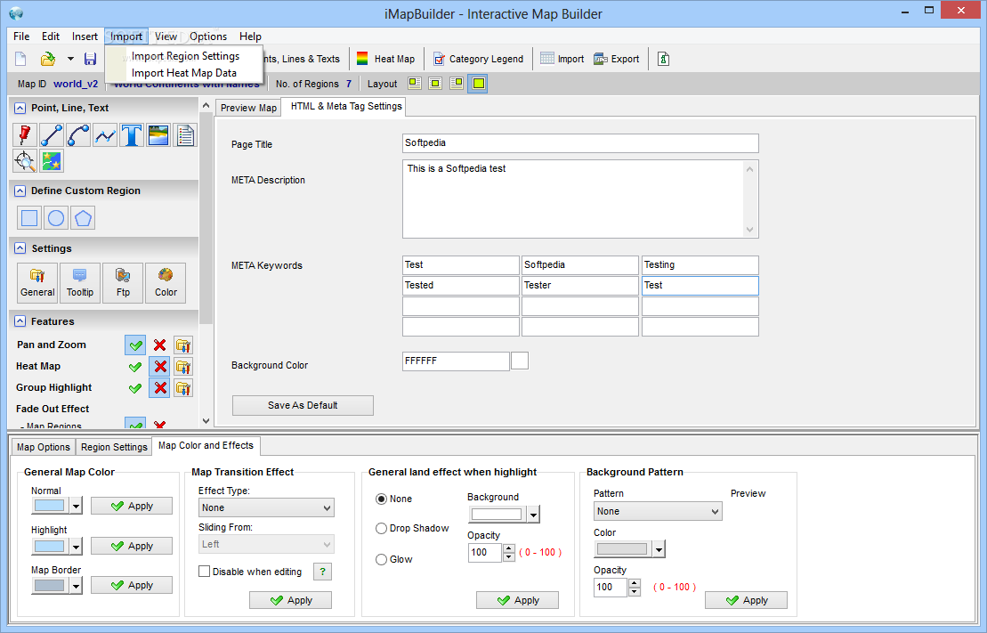Open Heat Map from toolbar

click(385, 59)
